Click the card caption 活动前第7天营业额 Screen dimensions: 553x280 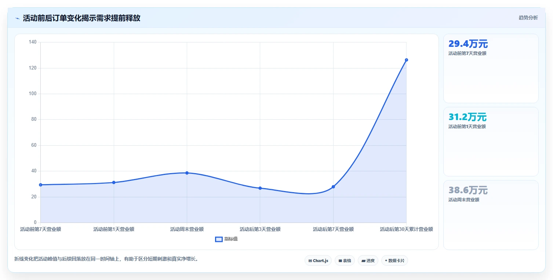point(467,53)
